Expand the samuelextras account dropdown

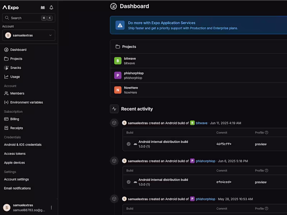[x=29, y=35]
